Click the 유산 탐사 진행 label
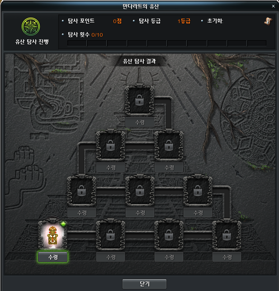Viewport: 279px width, 291px height. 32,42
